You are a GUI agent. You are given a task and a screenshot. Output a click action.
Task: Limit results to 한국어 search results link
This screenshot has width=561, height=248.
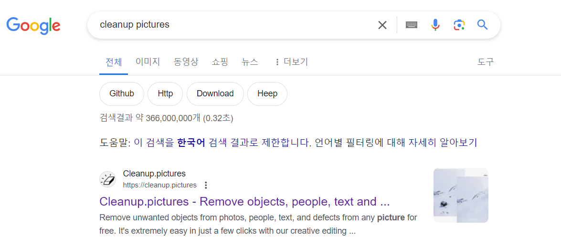click(221, 143)
